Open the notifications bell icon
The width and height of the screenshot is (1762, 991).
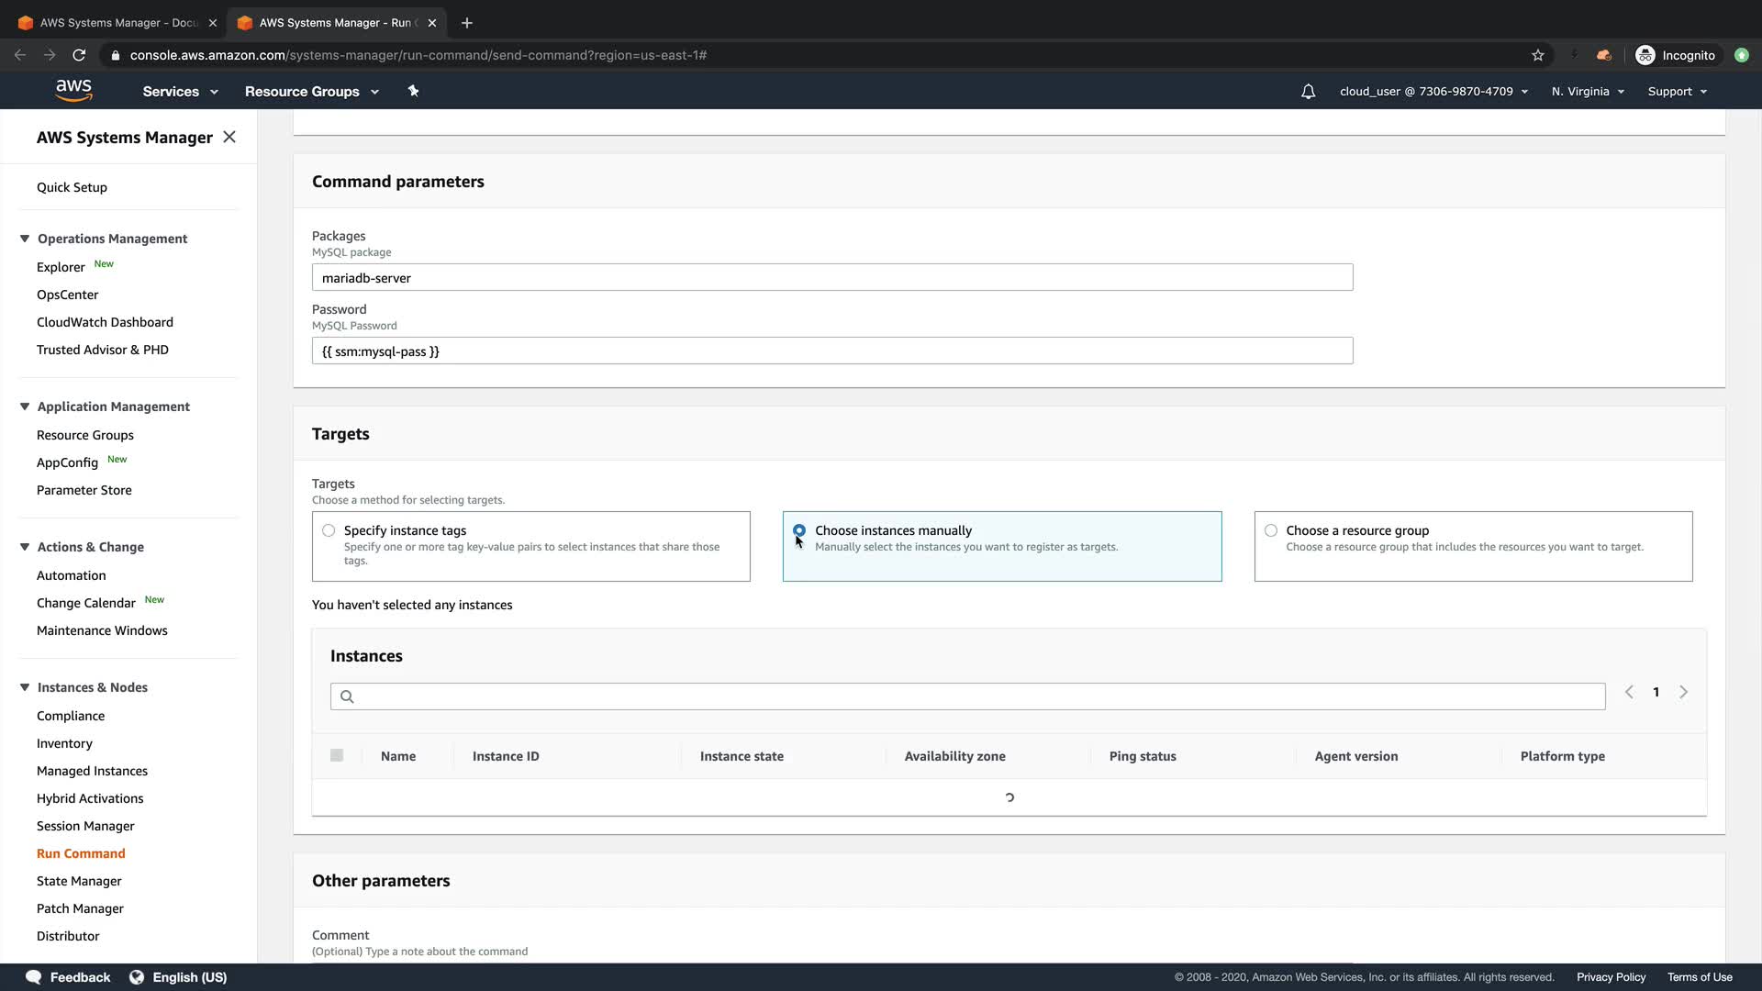coord(1308,92)
